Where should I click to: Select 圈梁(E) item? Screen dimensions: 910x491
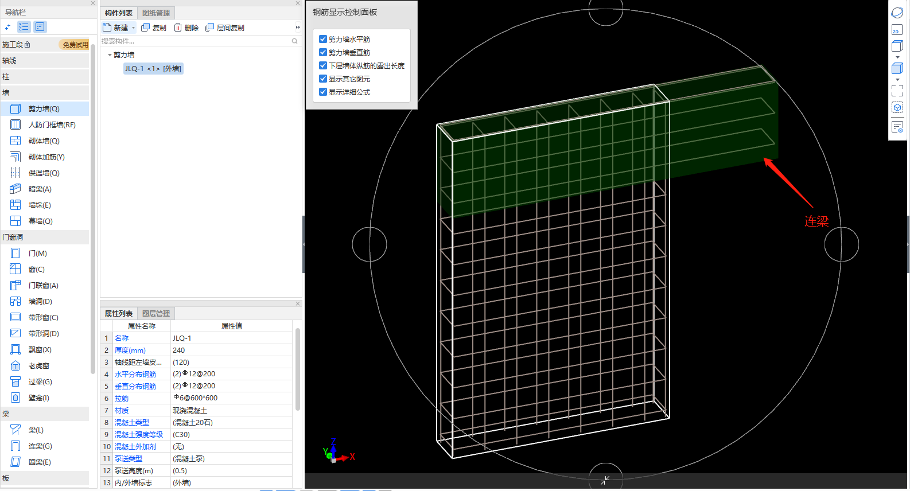point(45,462)
